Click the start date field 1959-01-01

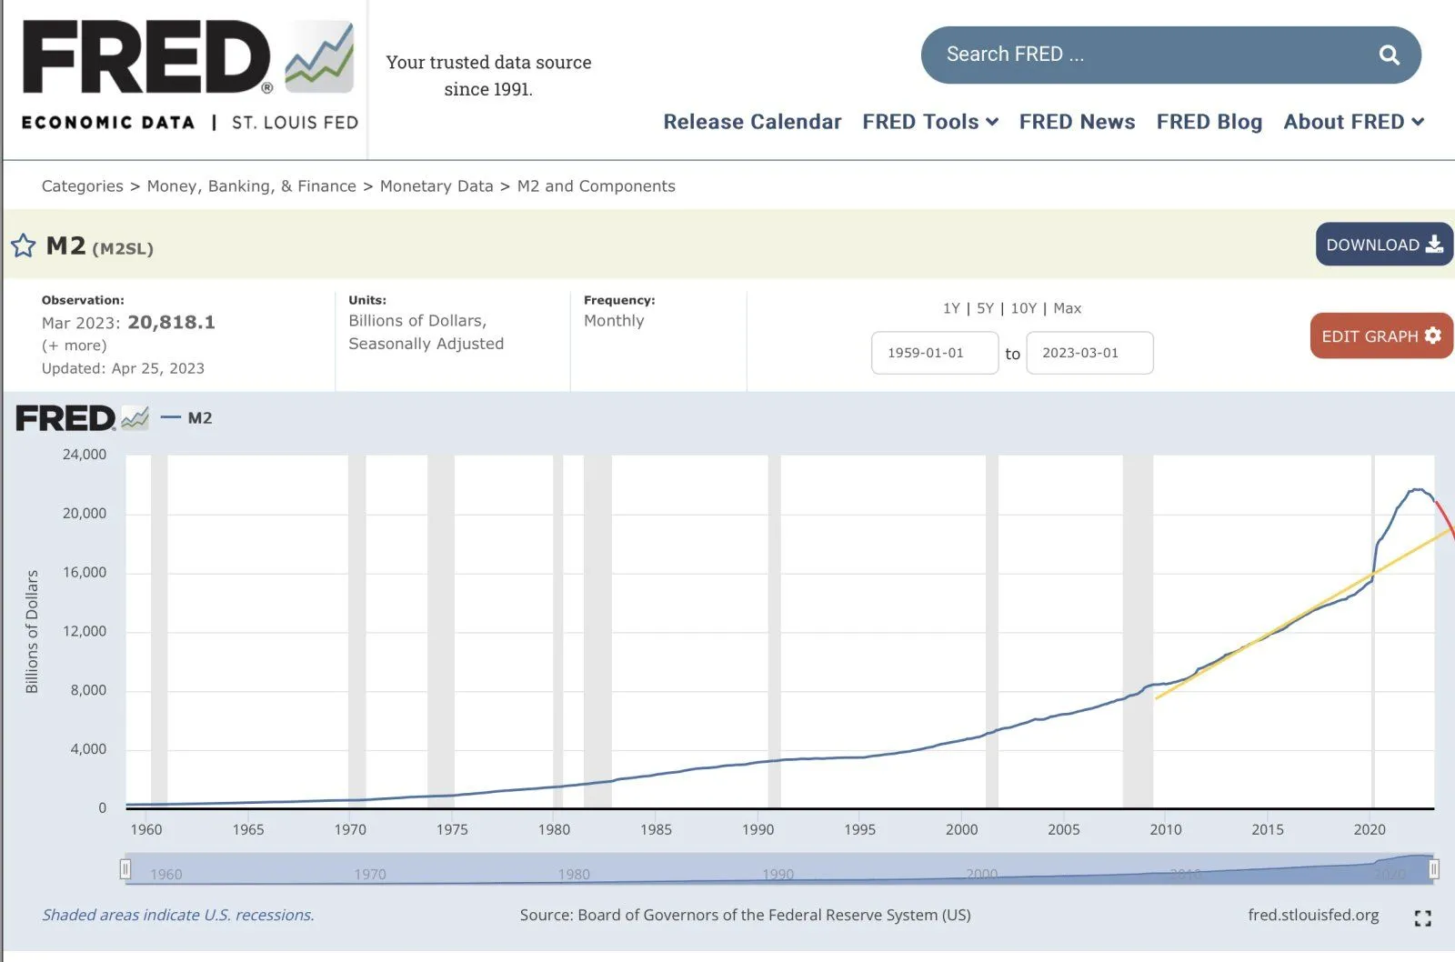934,353
